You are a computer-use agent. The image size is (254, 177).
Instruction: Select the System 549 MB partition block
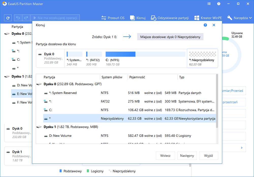(x=74, y=58)
